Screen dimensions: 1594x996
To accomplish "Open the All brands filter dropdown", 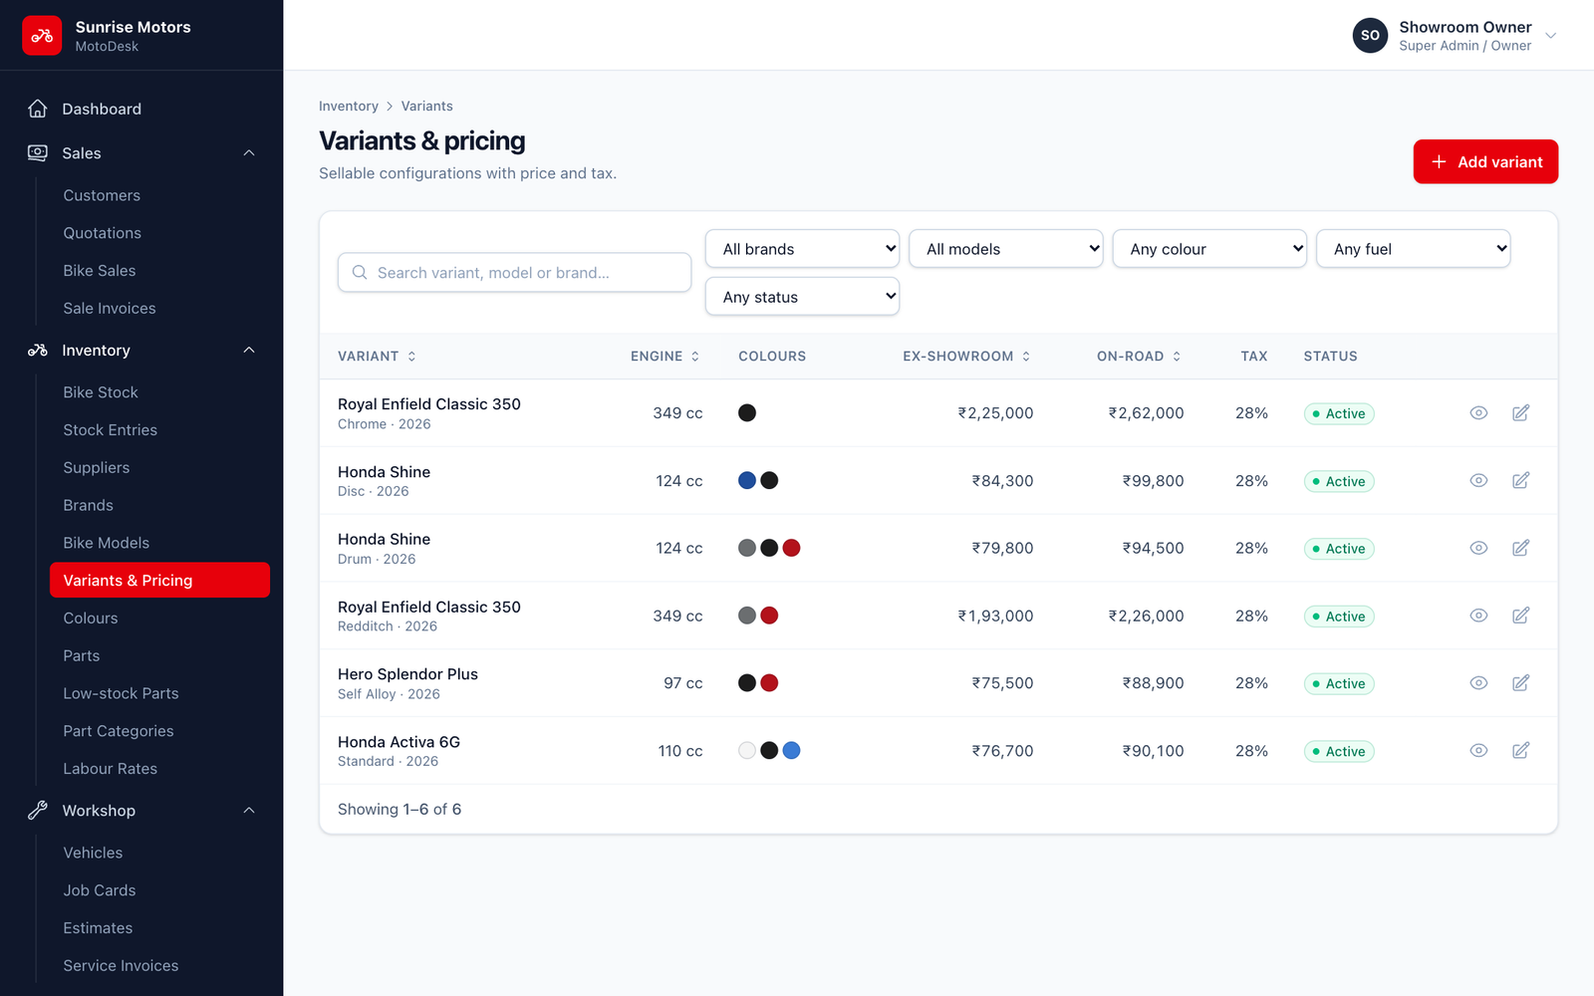I will coord(802,249).
